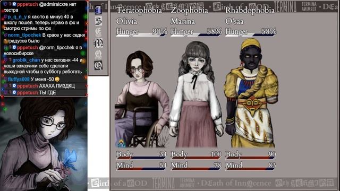The width and height of the screenshot is (340, 191).
Task: Click the name O'saa
Action: pyautogui.click(x=234, y=21)
